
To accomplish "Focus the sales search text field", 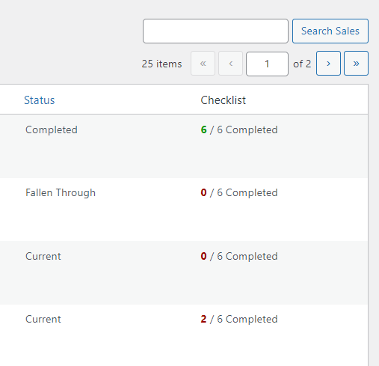I will tap(215, 31).
